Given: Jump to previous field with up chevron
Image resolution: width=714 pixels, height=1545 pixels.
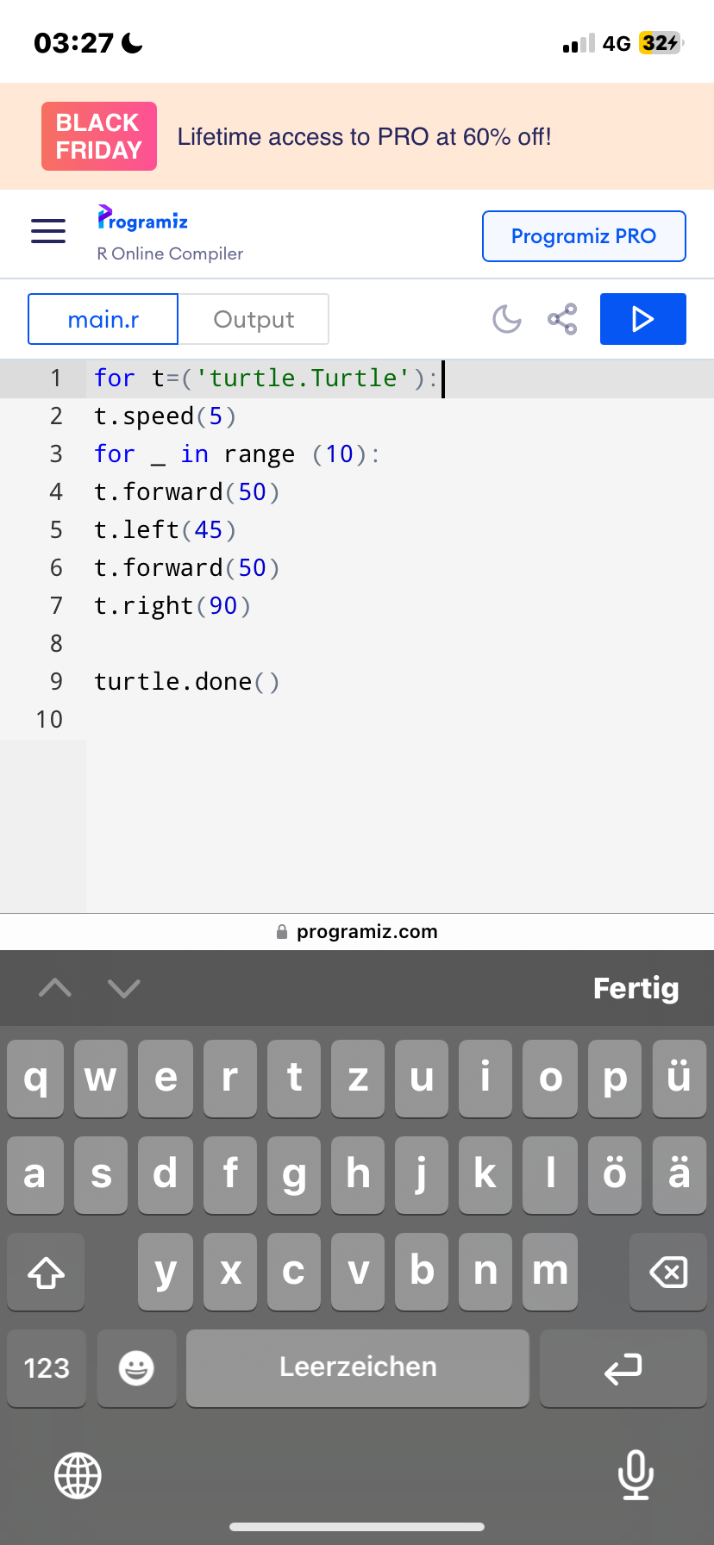Looking at the screenshot, I should 55,988.
